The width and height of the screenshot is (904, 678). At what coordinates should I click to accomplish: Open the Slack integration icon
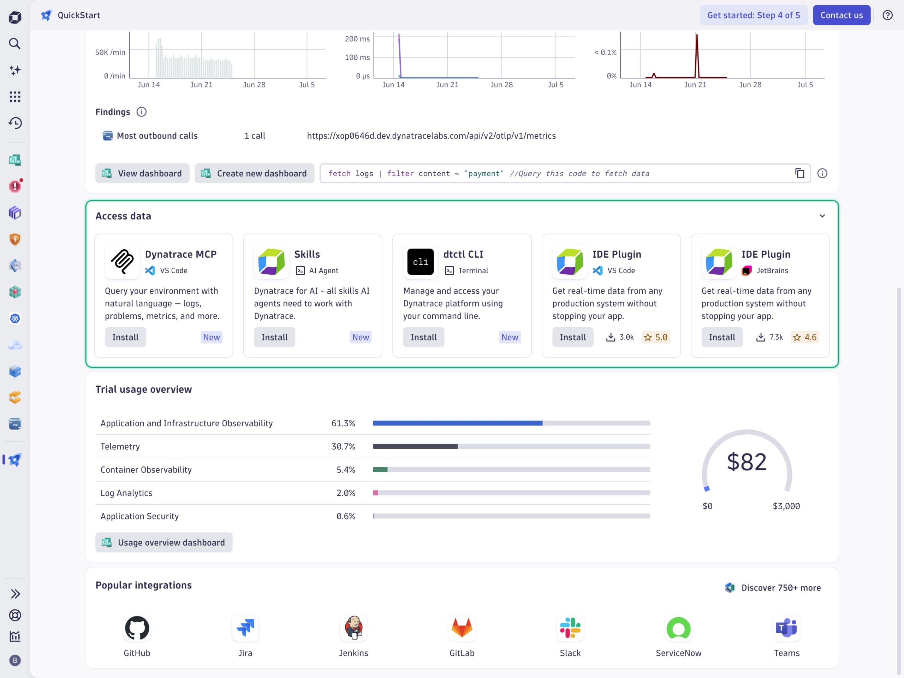click(570, 628)
